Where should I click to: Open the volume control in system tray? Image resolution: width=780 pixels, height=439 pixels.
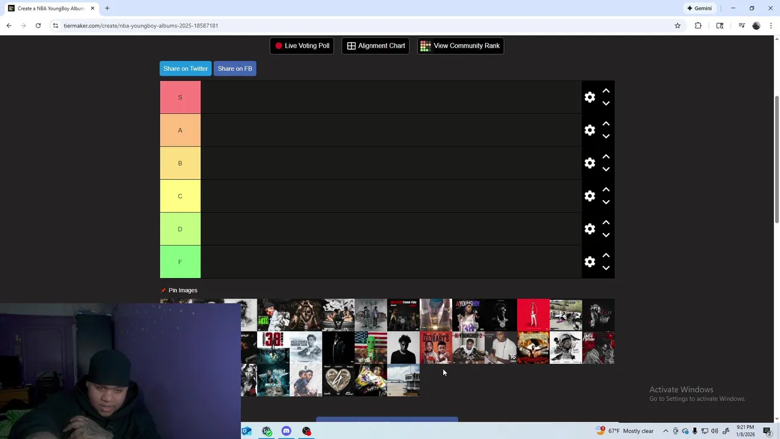715,431
